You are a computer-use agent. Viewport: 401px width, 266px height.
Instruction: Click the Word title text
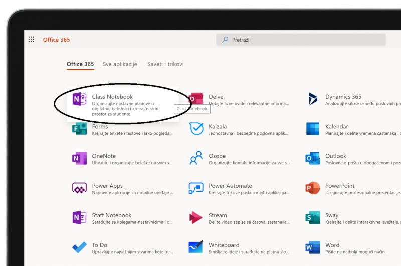point(332,245)
